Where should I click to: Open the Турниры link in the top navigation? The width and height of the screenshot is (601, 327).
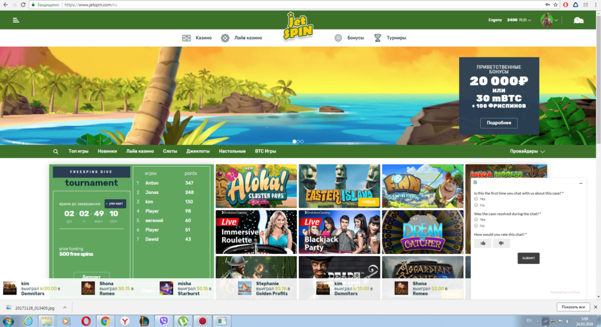tap(396, 38)
